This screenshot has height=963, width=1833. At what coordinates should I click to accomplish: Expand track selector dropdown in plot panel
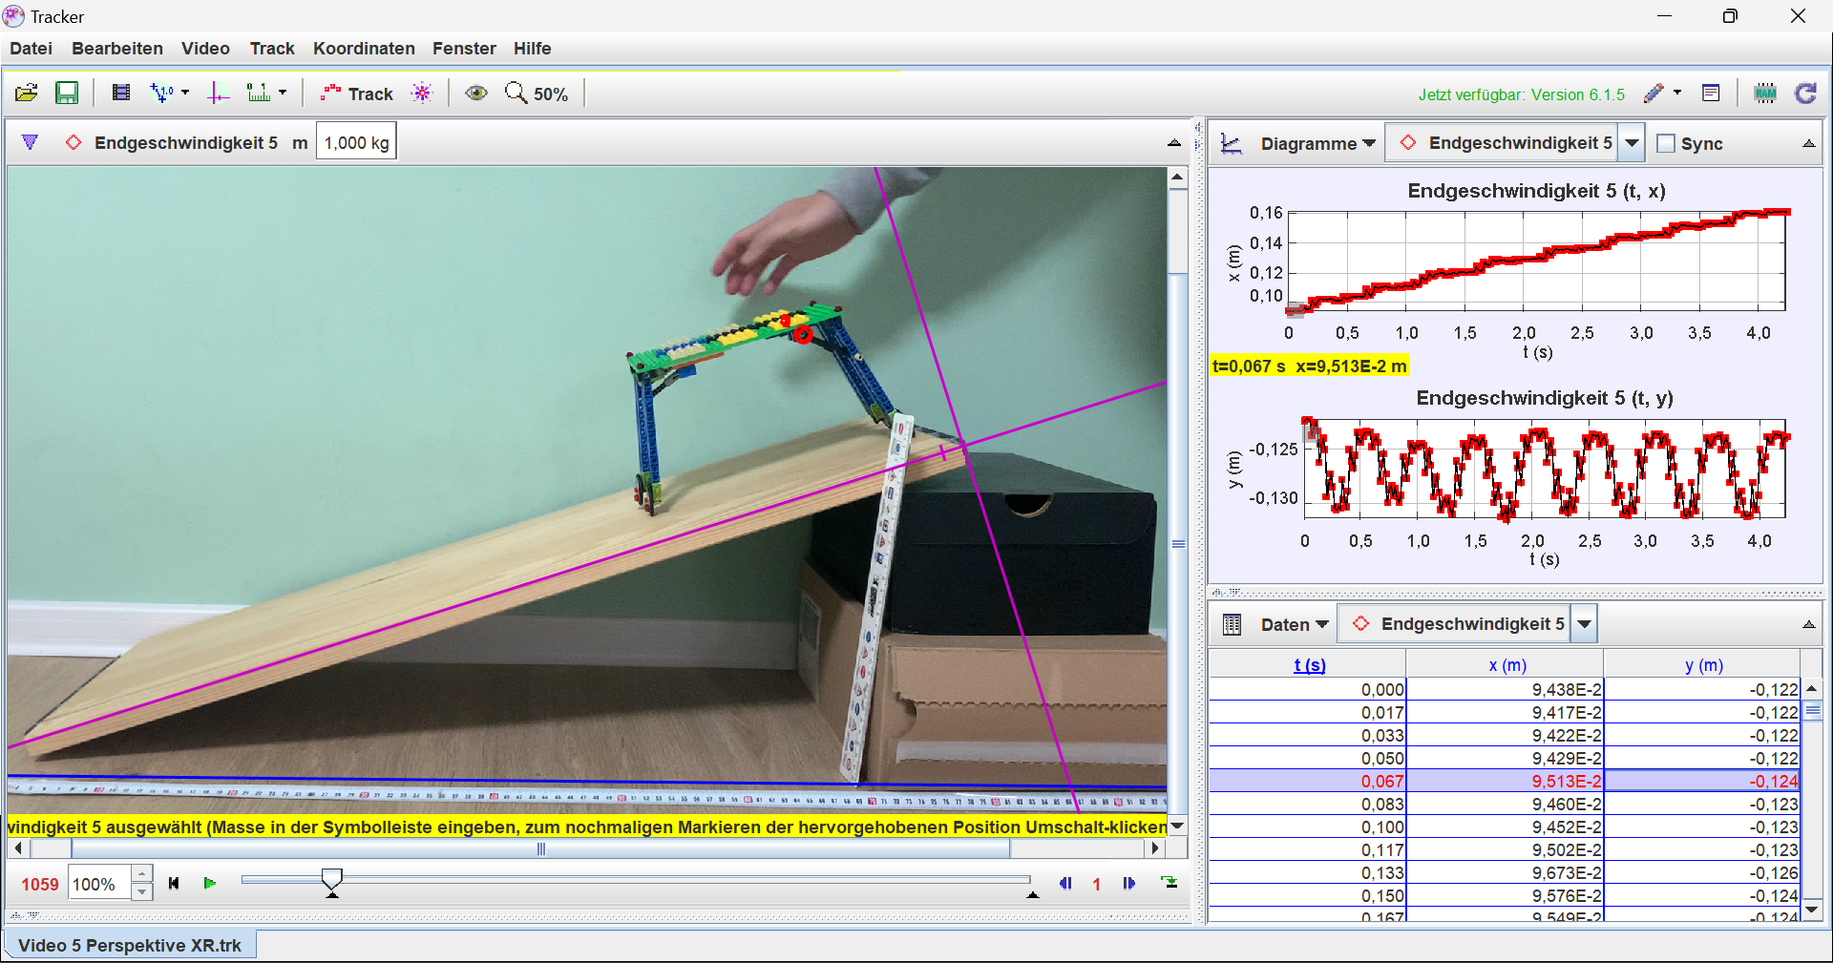pos(1633,143)
